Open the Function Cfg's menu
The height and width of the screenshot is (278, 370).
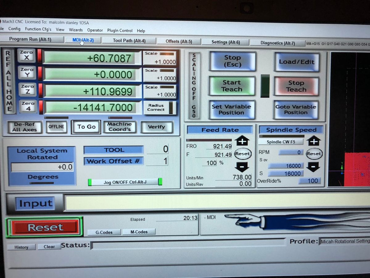[38, 29]
